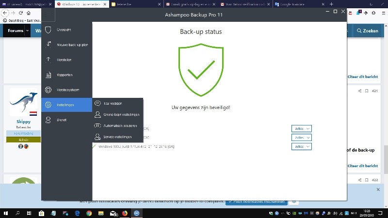Click the Service instellingen person icon
The width and height of the screenshot is (388, 218).
click(97, 137)
